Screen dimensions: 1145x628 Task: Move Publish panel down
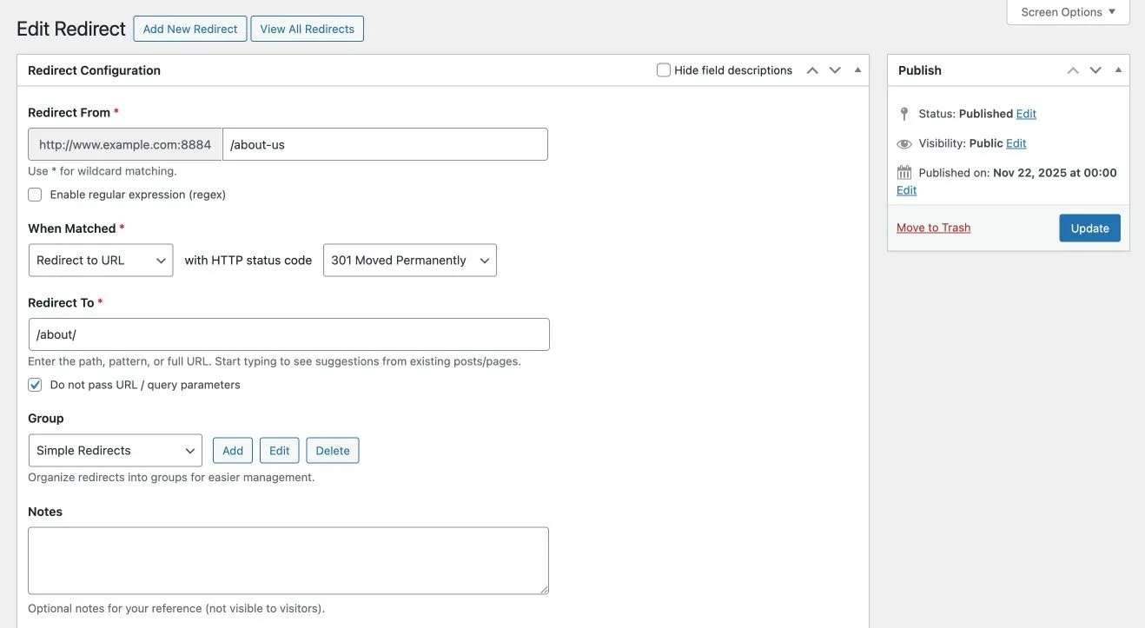point(1095,70)
